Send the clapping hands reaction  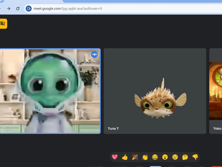145,157
